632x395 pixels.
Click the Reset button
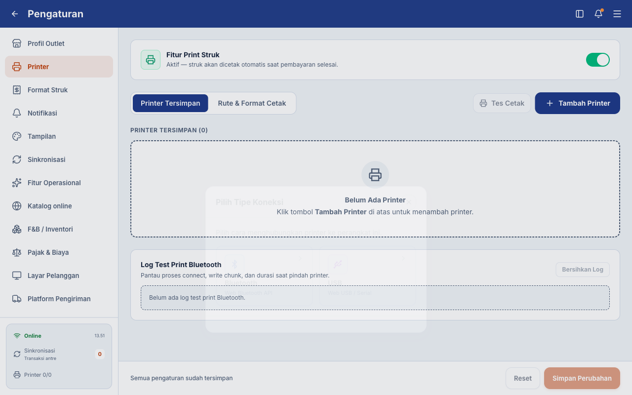(x=523, y=378)
